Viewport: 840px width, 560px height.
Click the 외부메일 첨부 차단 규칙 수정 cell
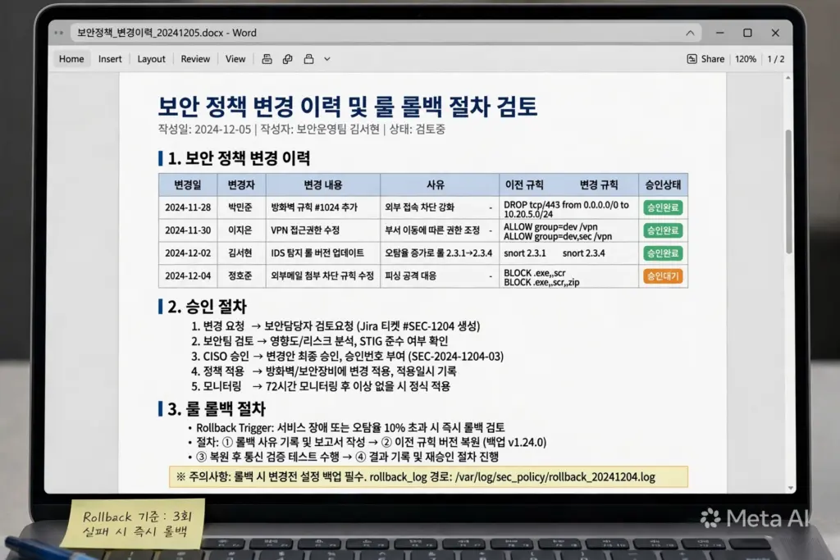pos(323,275)
